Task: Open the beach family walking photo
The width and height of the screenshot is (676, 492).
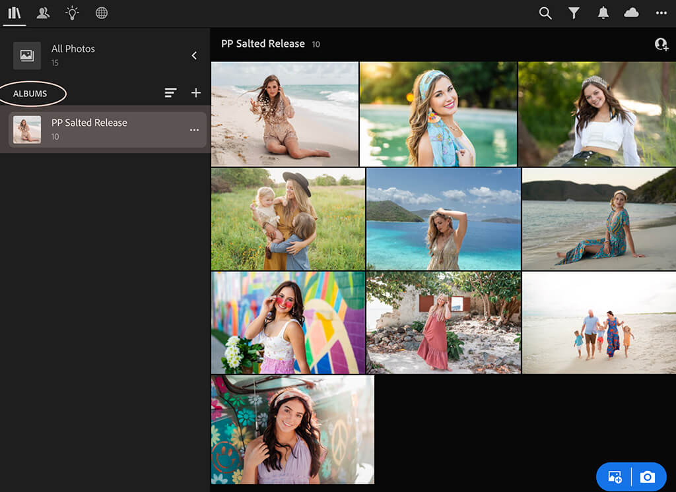Action: 597,322
